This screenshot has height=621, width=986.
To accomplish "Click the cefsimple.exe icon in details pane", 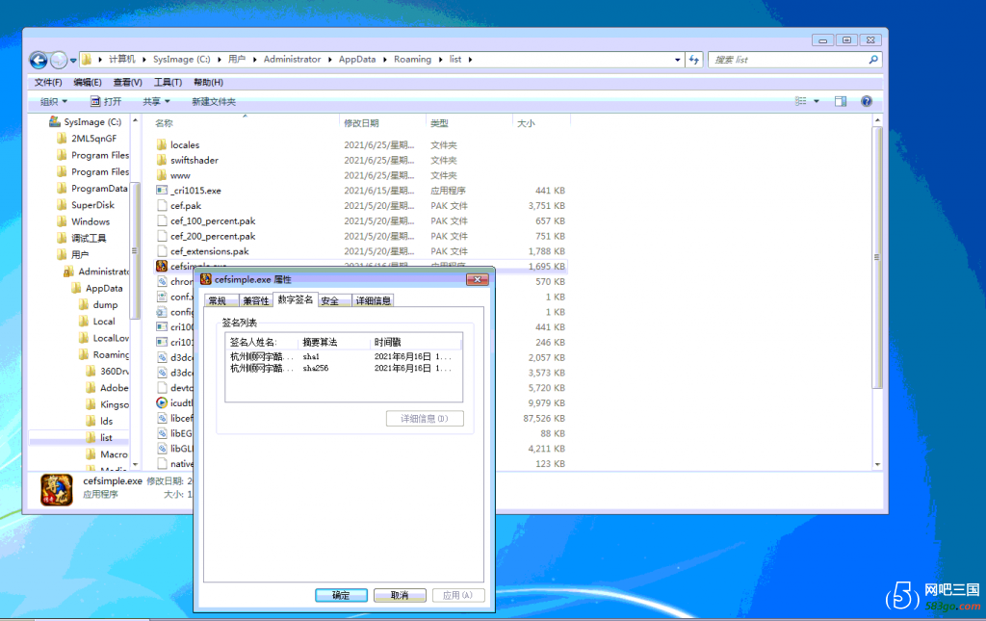I will [x=57, y=488].
